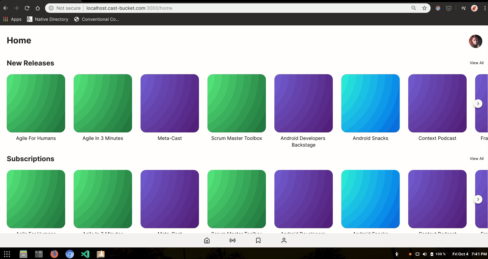The width and height of the screenshot is (488, 259).
Task: Open the app grid launcher in taskbar
Action: (x=7, y=254)
